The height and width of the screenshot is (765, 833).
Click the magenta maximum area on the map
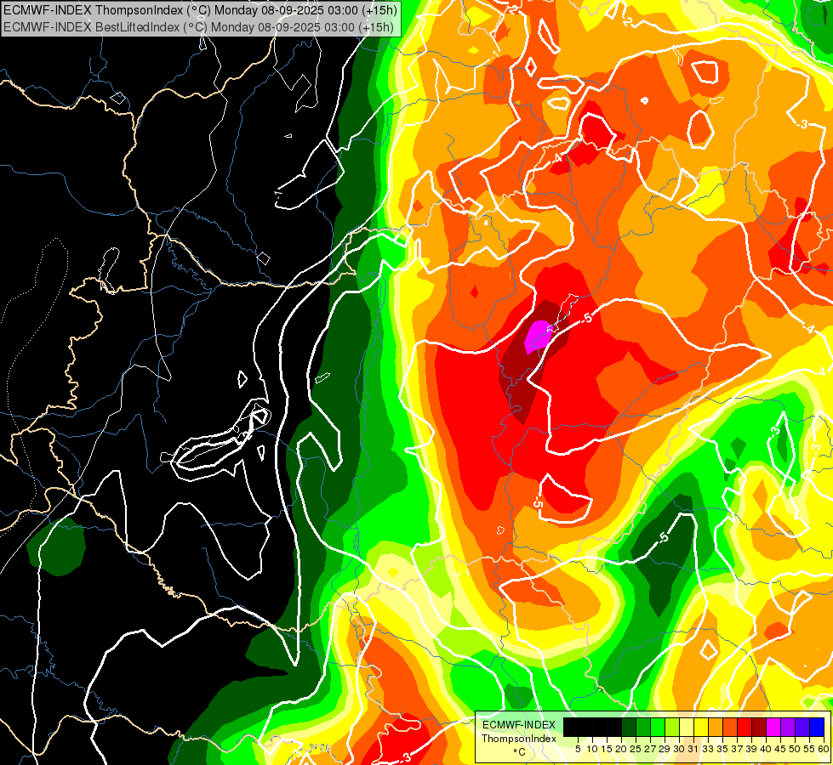537,336
